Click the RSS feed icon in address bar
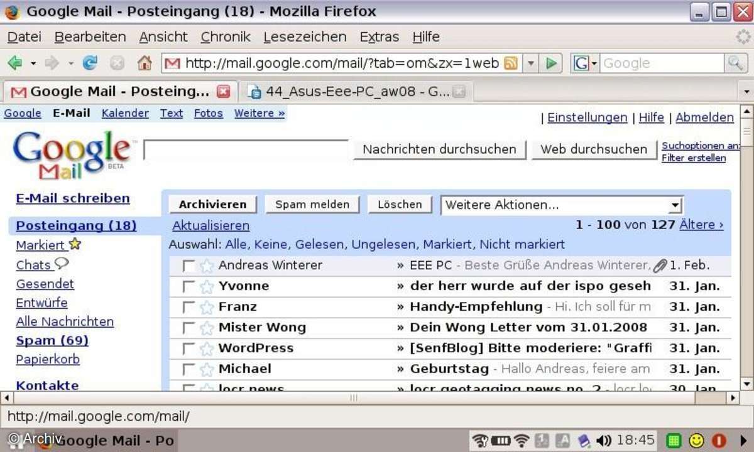 click(511, 63)
